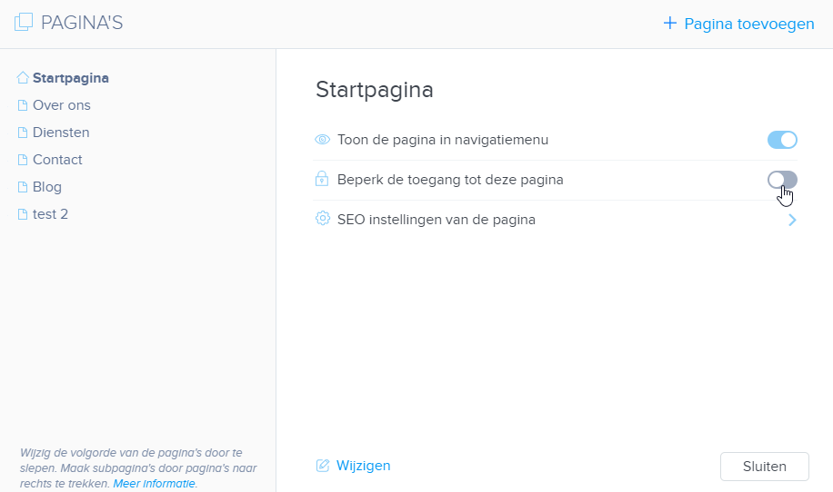Click the 'Pagina toevoegen' link
Viewport: 833px width, 492px height.
pos(748,24)
